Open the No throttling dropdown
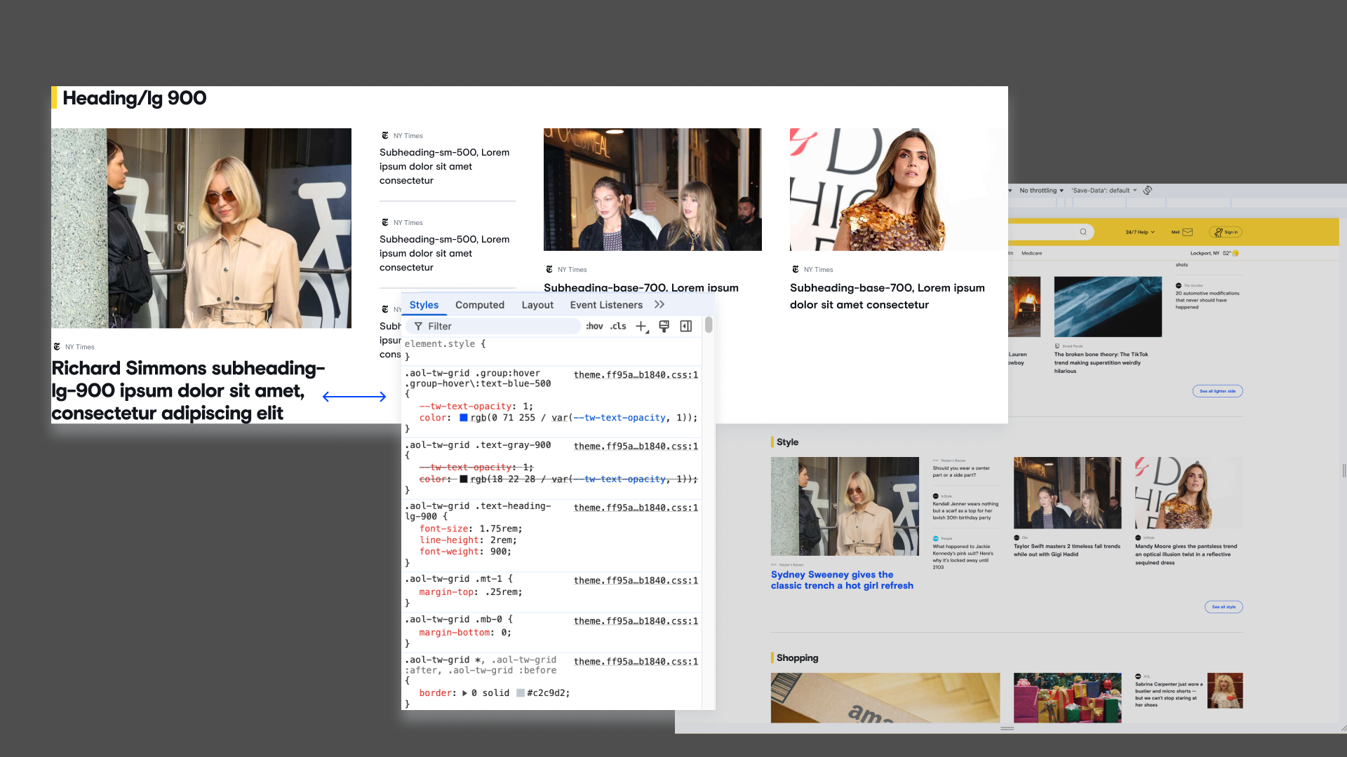Screen dimensions: 1347x757 (x=1041, y=191)
